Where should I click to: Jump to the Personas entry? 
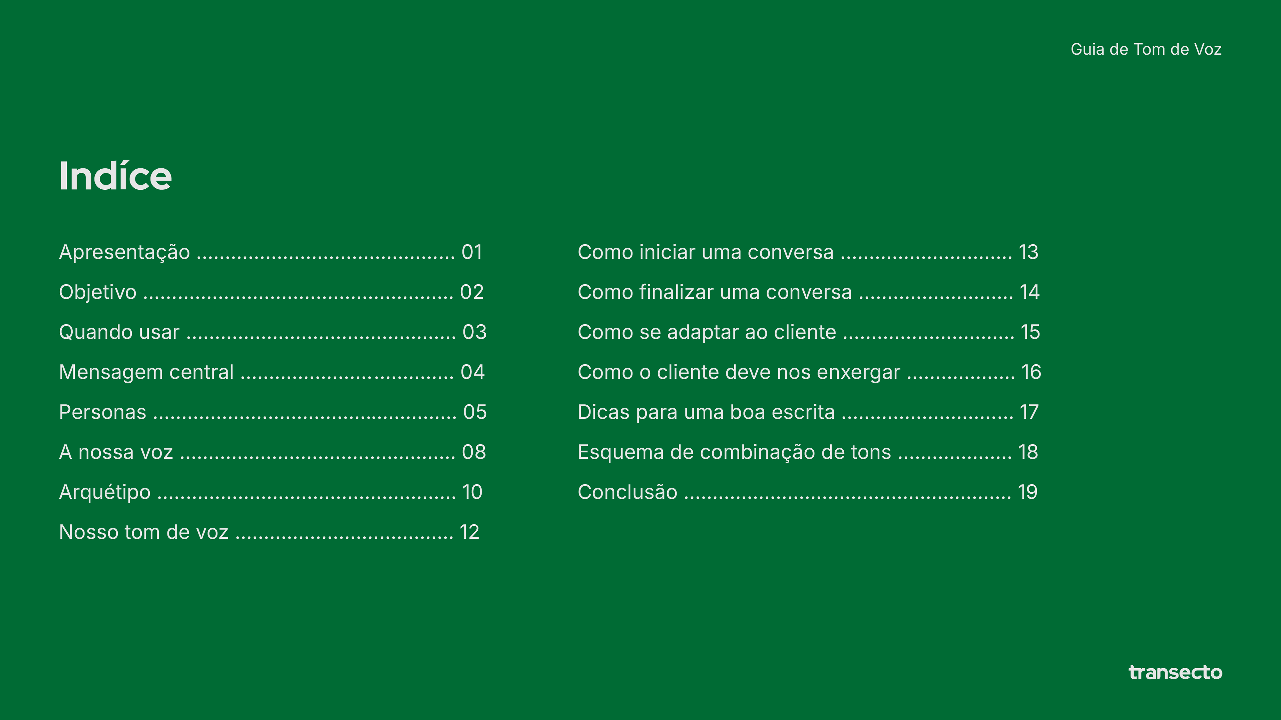click(x=273, y=412)
